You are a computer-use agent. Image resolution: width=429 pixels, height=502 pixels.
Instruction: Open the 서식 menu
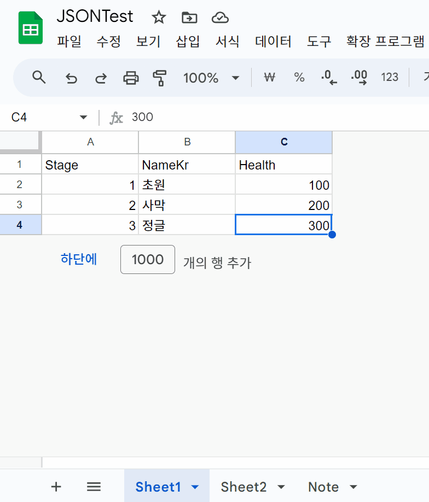coord(227,42)
